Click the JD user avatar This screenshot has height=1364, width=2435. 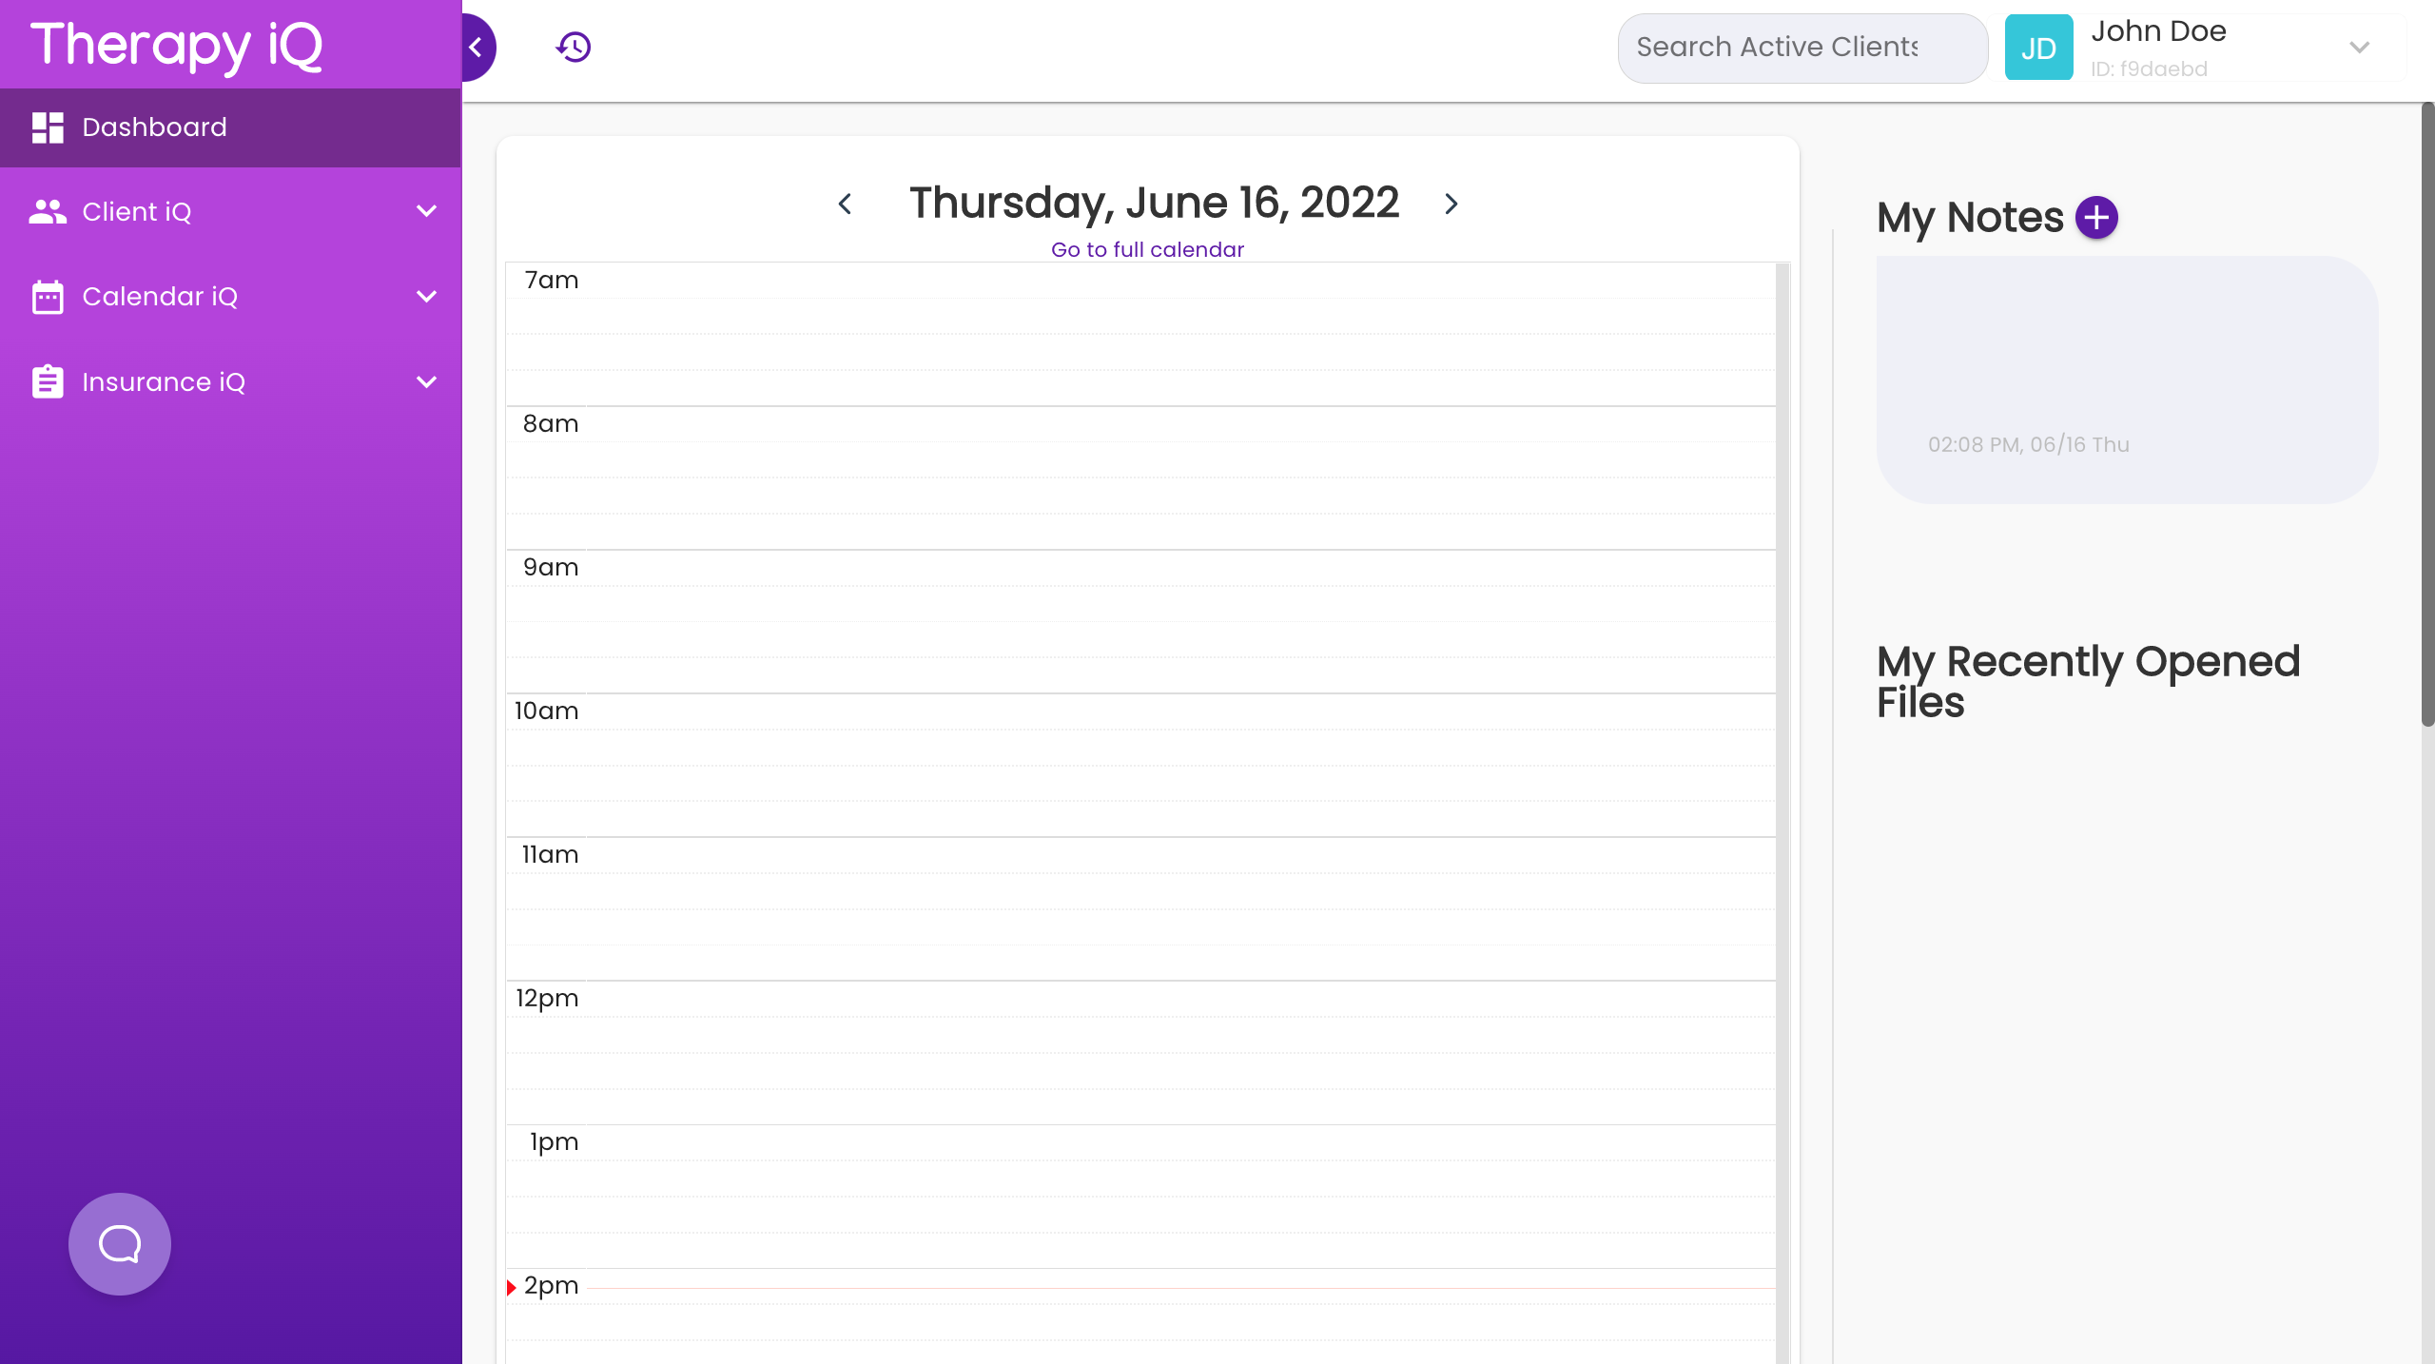(x=2038, y=48)
